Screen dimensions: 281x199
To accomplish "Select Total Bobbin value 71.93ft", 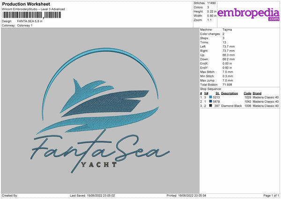I will pos(227,85).
